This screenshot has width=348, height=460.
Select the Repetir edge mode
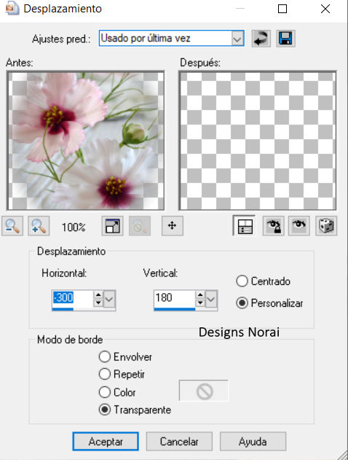[105, 374]
